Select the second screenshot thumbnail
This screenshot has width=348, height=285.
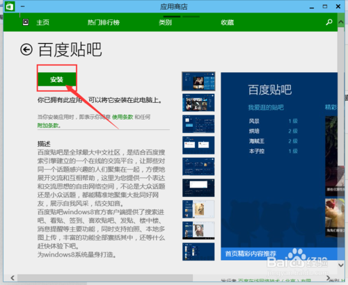pyautogui.click(x=198, y=103)
